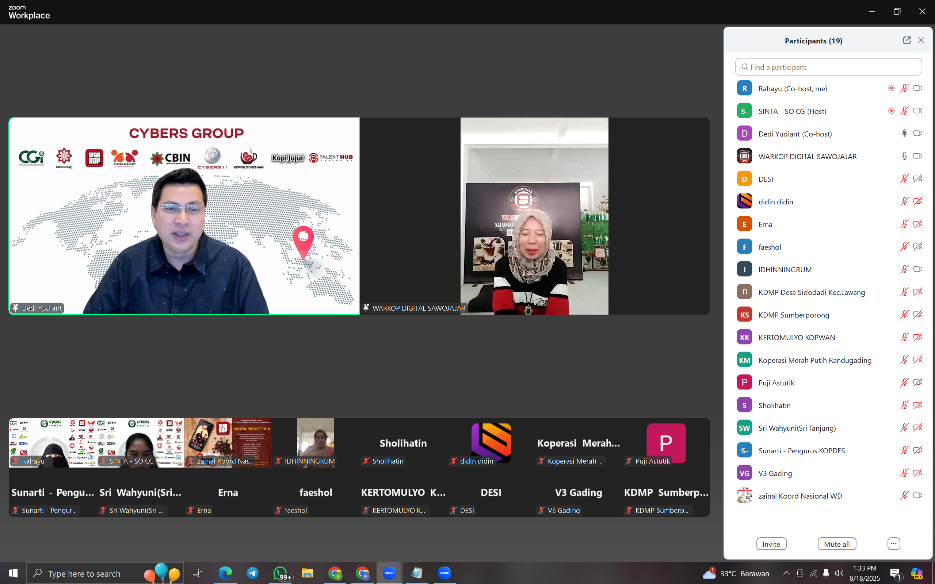The image size is (935, 584).
Task: Click IDHINNINGRUM's camera icon in list
Action: [x=917, y=269]
